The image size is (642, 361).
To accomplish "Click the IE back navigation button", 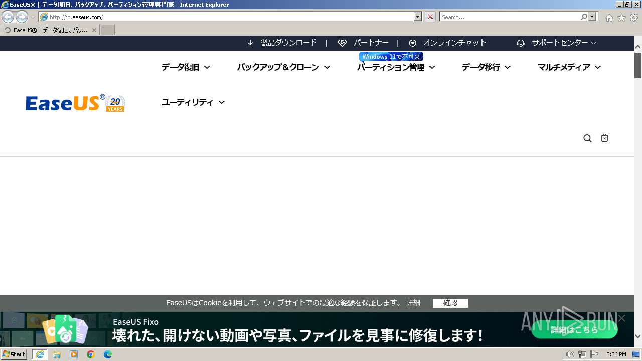I will coord(8,17).
